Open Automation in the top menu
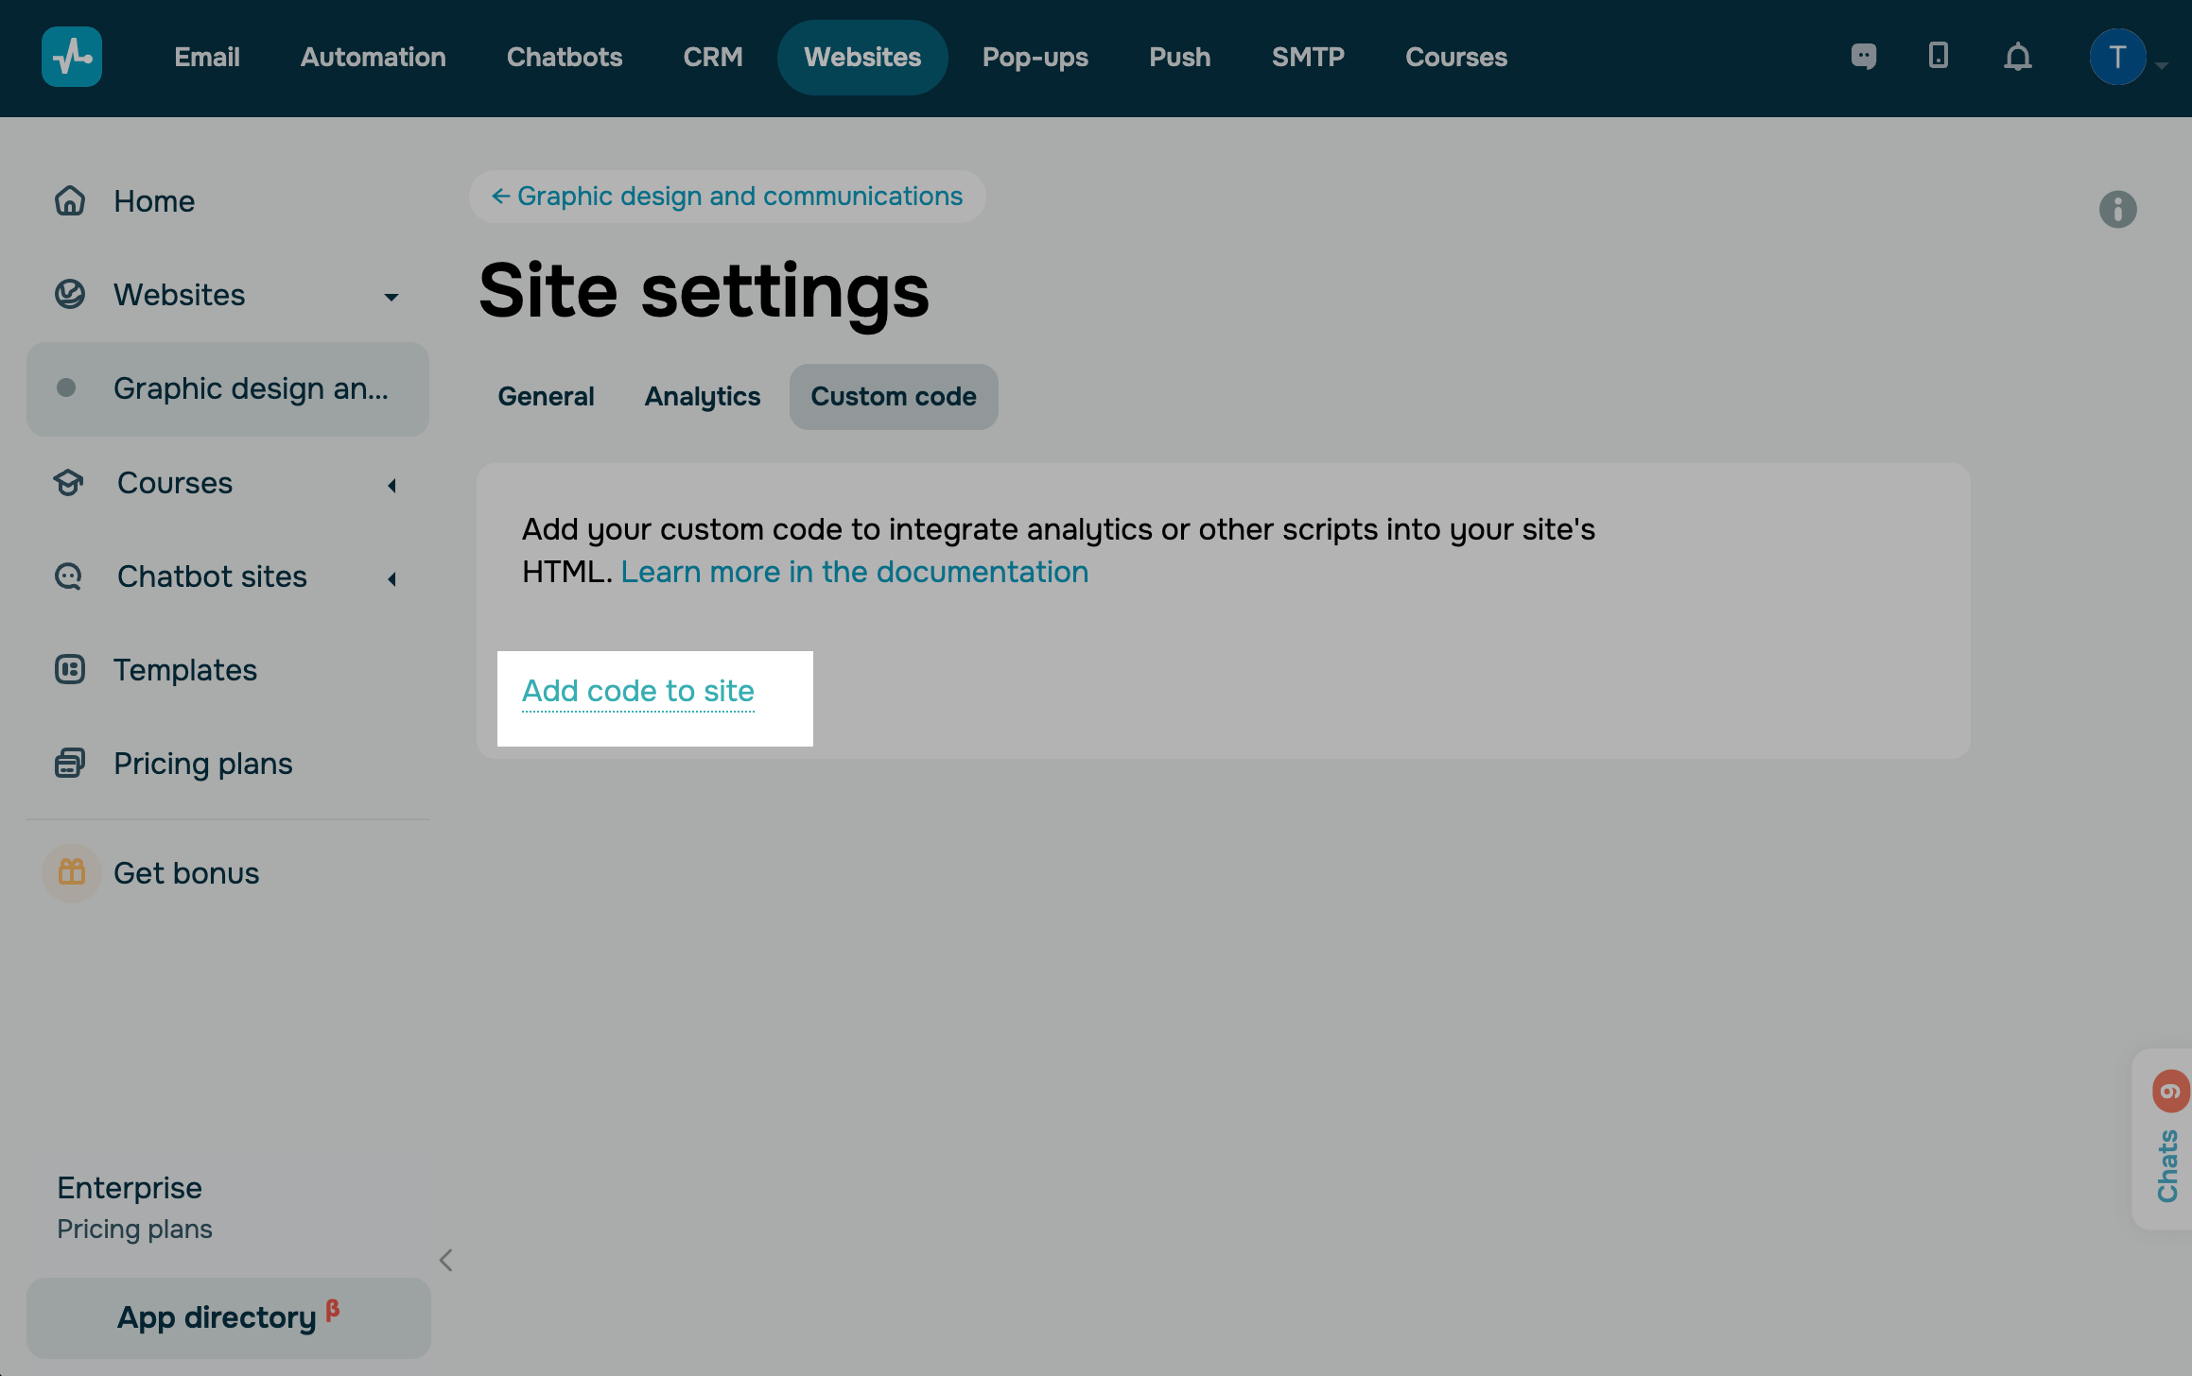This screenshot has height=1376, width=2192. (x=373, y=57)
